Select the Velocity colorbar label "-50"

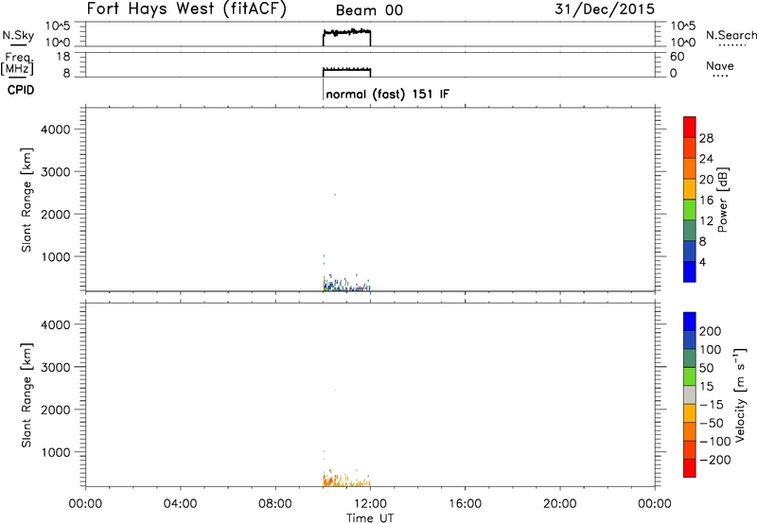click(712, 423)
